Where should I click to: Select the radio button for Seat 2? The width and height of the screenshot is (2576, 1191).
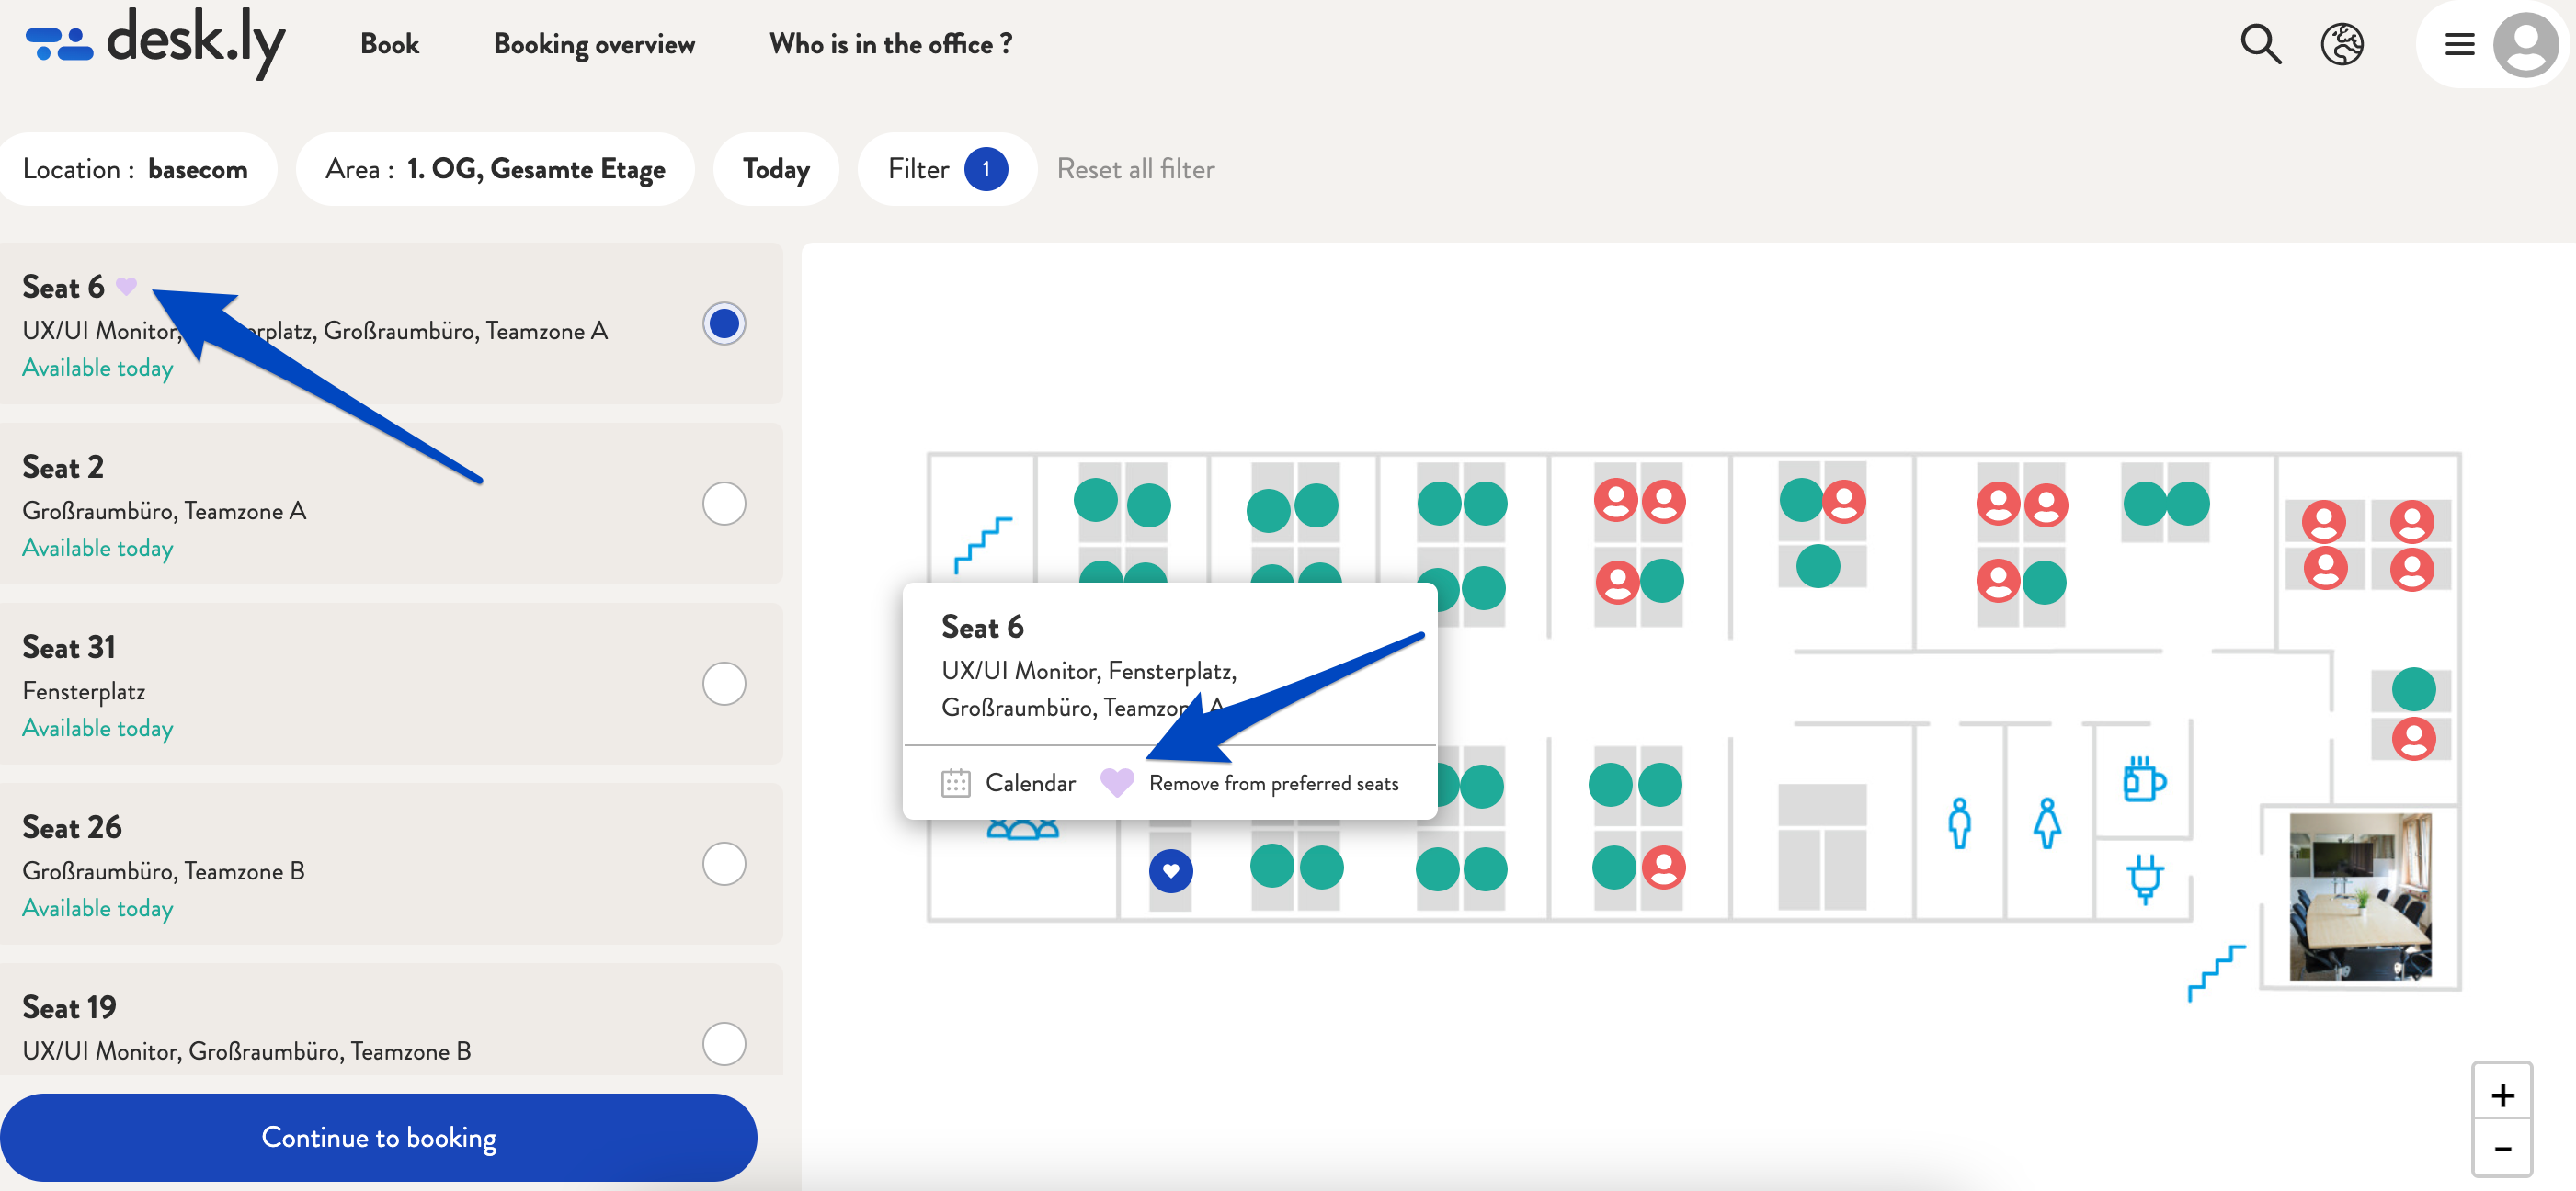724,505
